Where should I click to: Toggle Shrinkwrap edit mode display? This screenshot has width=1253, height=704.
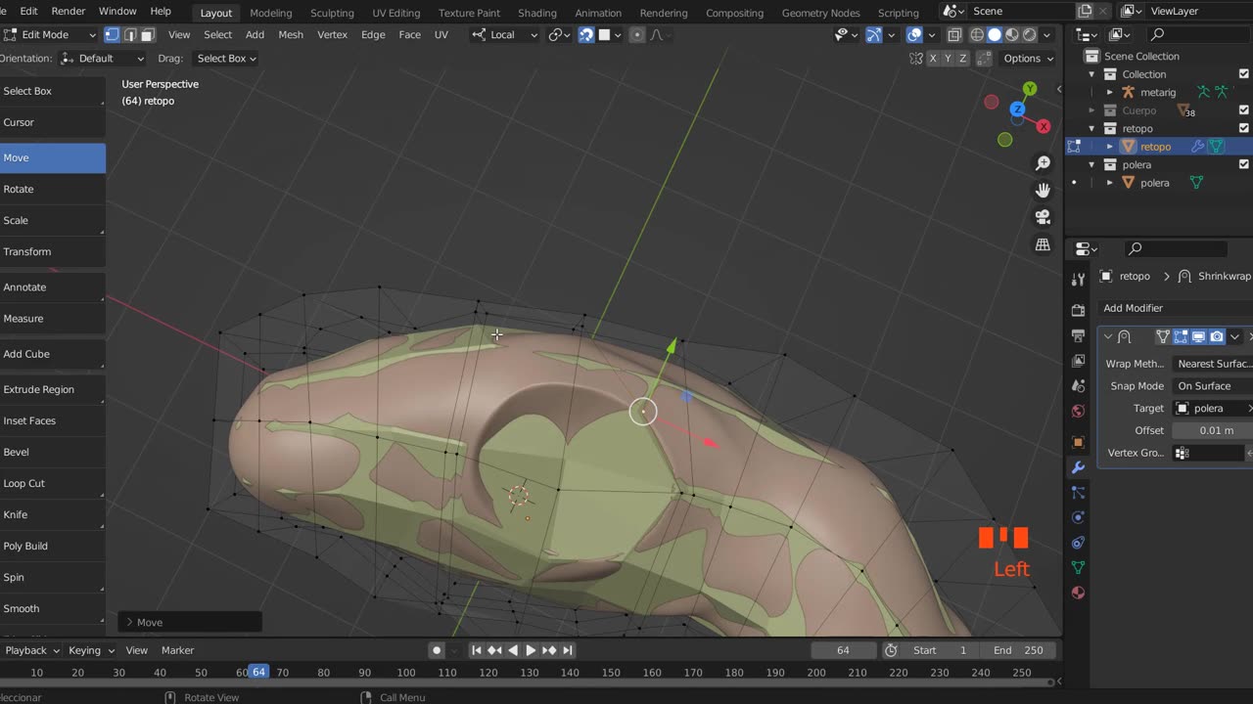pos(1181,336)
